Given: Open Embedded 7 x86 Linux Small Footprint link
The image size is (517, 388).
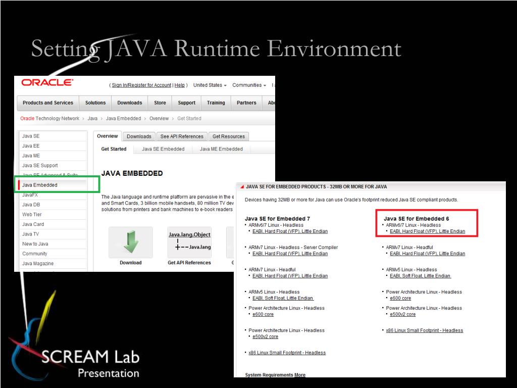Looking at the screenshot, I should 287,353.
